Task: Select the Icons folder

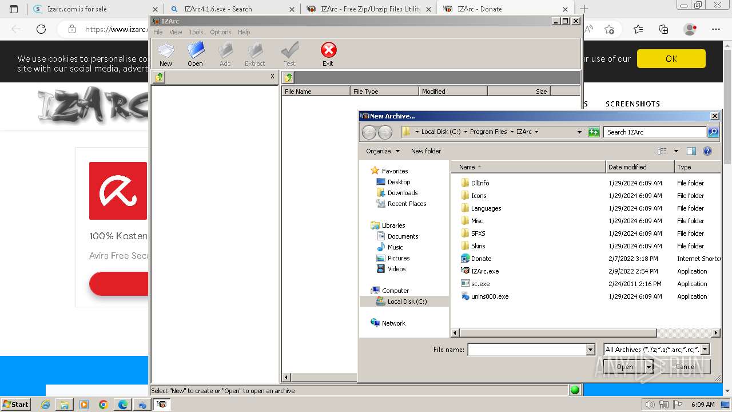Action: pyautogui.click(x=473, y=196)
